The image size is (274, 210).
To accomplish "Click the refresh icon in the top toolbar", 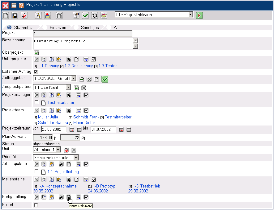I will [95, 15].
